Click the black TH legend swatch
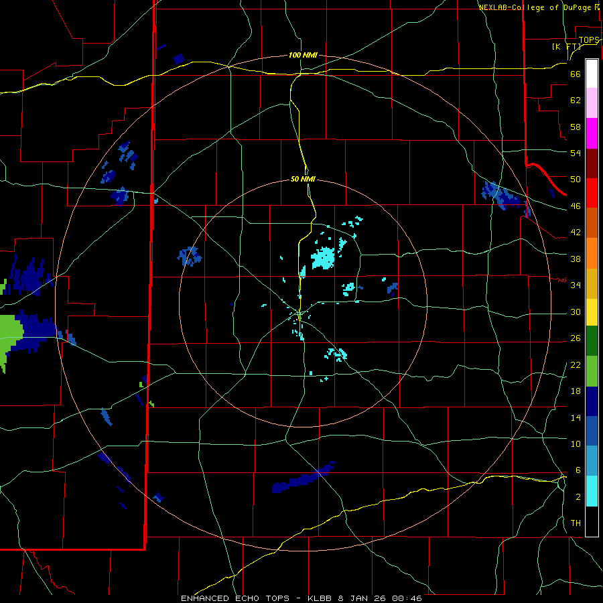Screen dimensions: 603x603 coord(592,521)
